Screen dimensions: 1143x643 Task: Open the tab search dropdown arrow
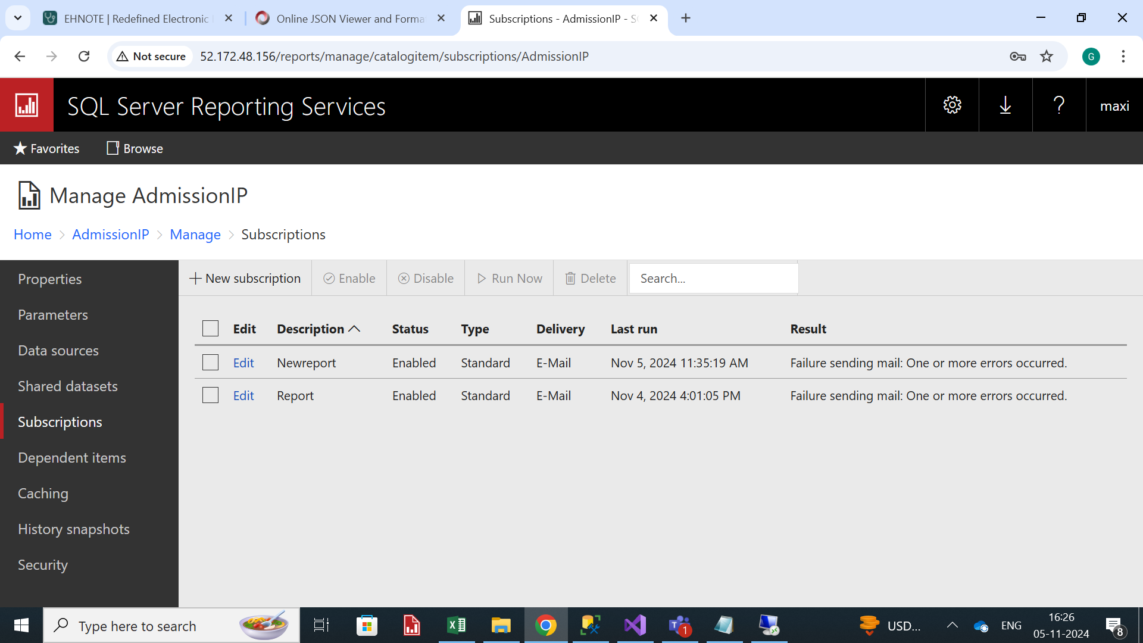[18, 18]
